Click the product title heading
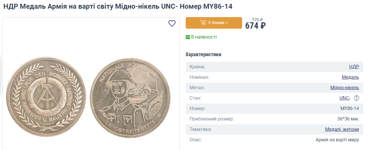 [x=118, y=6]
